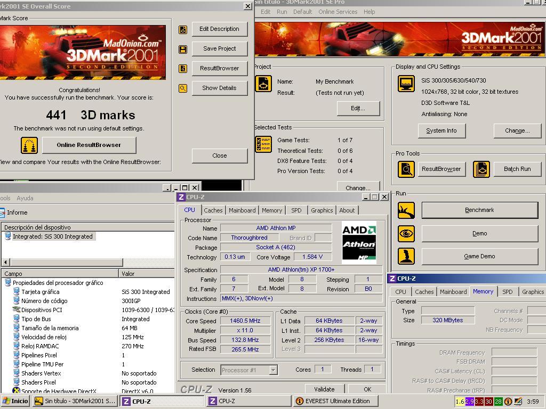Click the tray voltage indicator 1.6
Viewport: 546px width, 409px height.
click(460, 402)
